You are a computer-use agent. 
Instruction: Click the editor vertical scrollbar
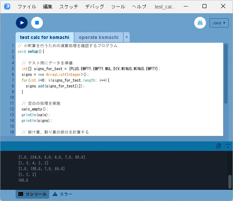pyautogui.click(x=226, y=74)
